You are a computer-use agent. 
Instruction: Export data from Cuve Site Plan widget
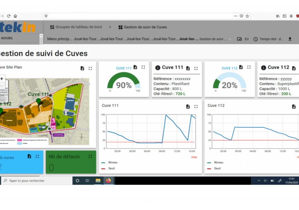82,68
